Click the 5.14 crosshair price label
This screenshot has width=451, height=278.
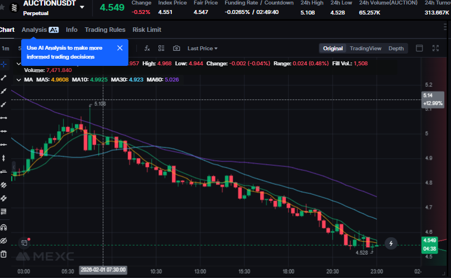click(x=433, y=99)
